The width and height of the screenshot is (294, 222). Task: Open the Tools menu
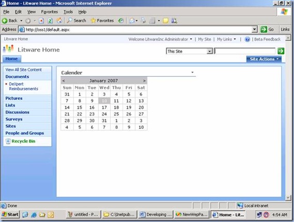68,12
